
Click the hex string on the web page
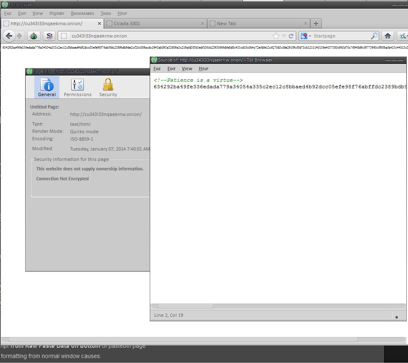[x=205, y=47]
